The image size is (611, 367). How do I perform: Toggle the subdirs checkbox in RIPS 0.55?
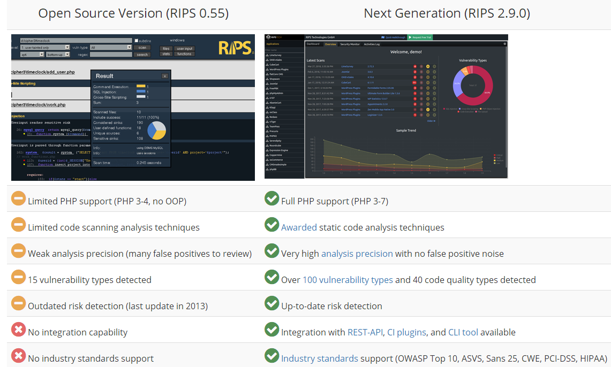coord(137,41)
